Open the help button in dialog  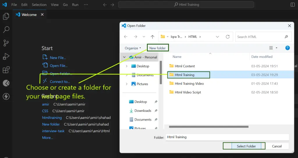pyautogui.click(x=287, y=48)
